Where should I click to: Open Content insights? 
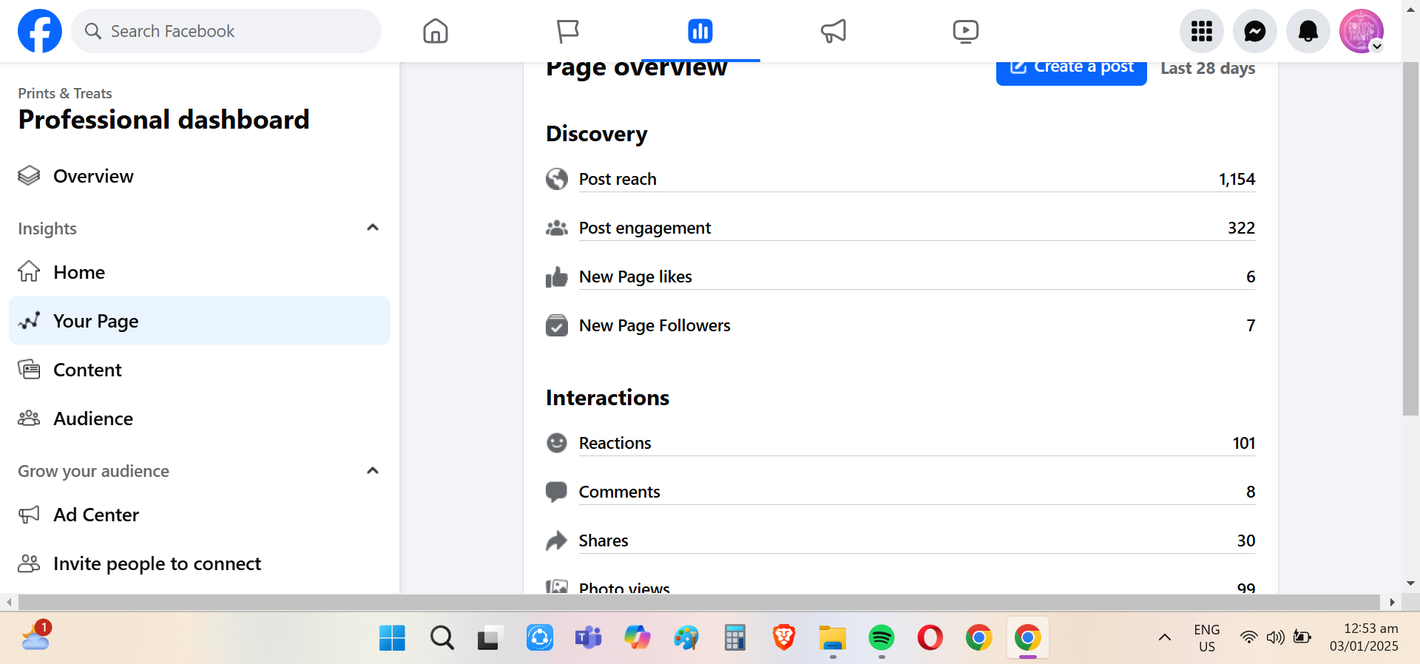click(x=200, y=370)
